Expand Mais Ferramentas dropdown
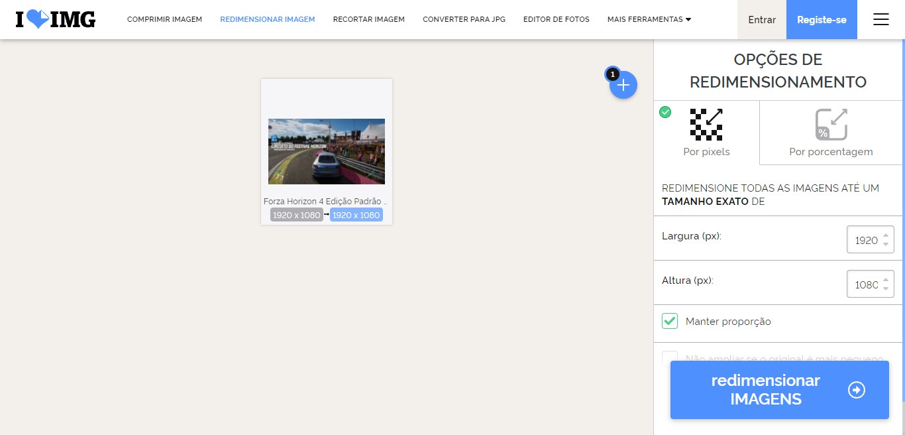The height and width of the screenshot is (435, 905). 649,19
